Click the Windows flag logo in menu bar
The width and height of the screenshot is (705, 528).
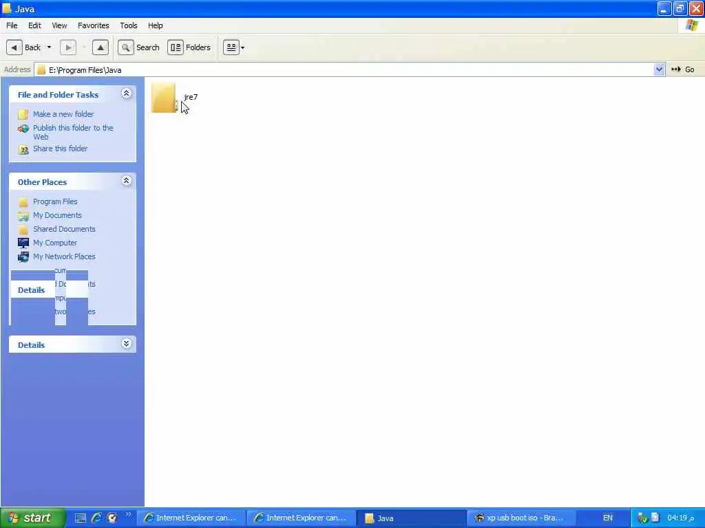(x=691, y=25)
